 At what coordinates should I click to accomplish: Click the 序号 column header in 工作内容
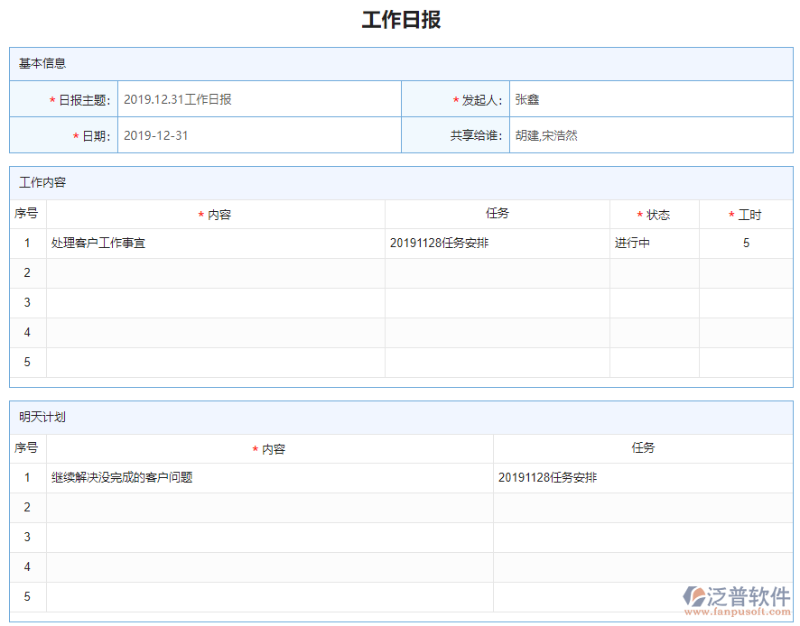(x=28, y=214)
